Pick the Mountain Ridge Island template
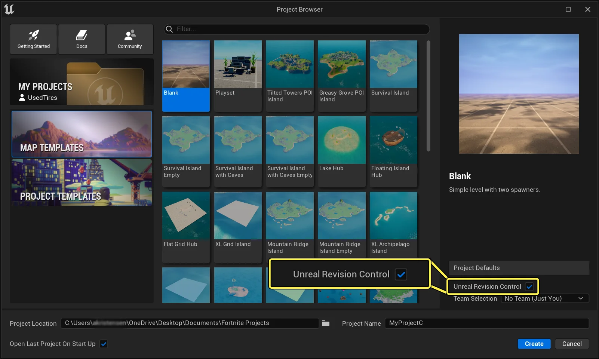 [x=290, y=225]
